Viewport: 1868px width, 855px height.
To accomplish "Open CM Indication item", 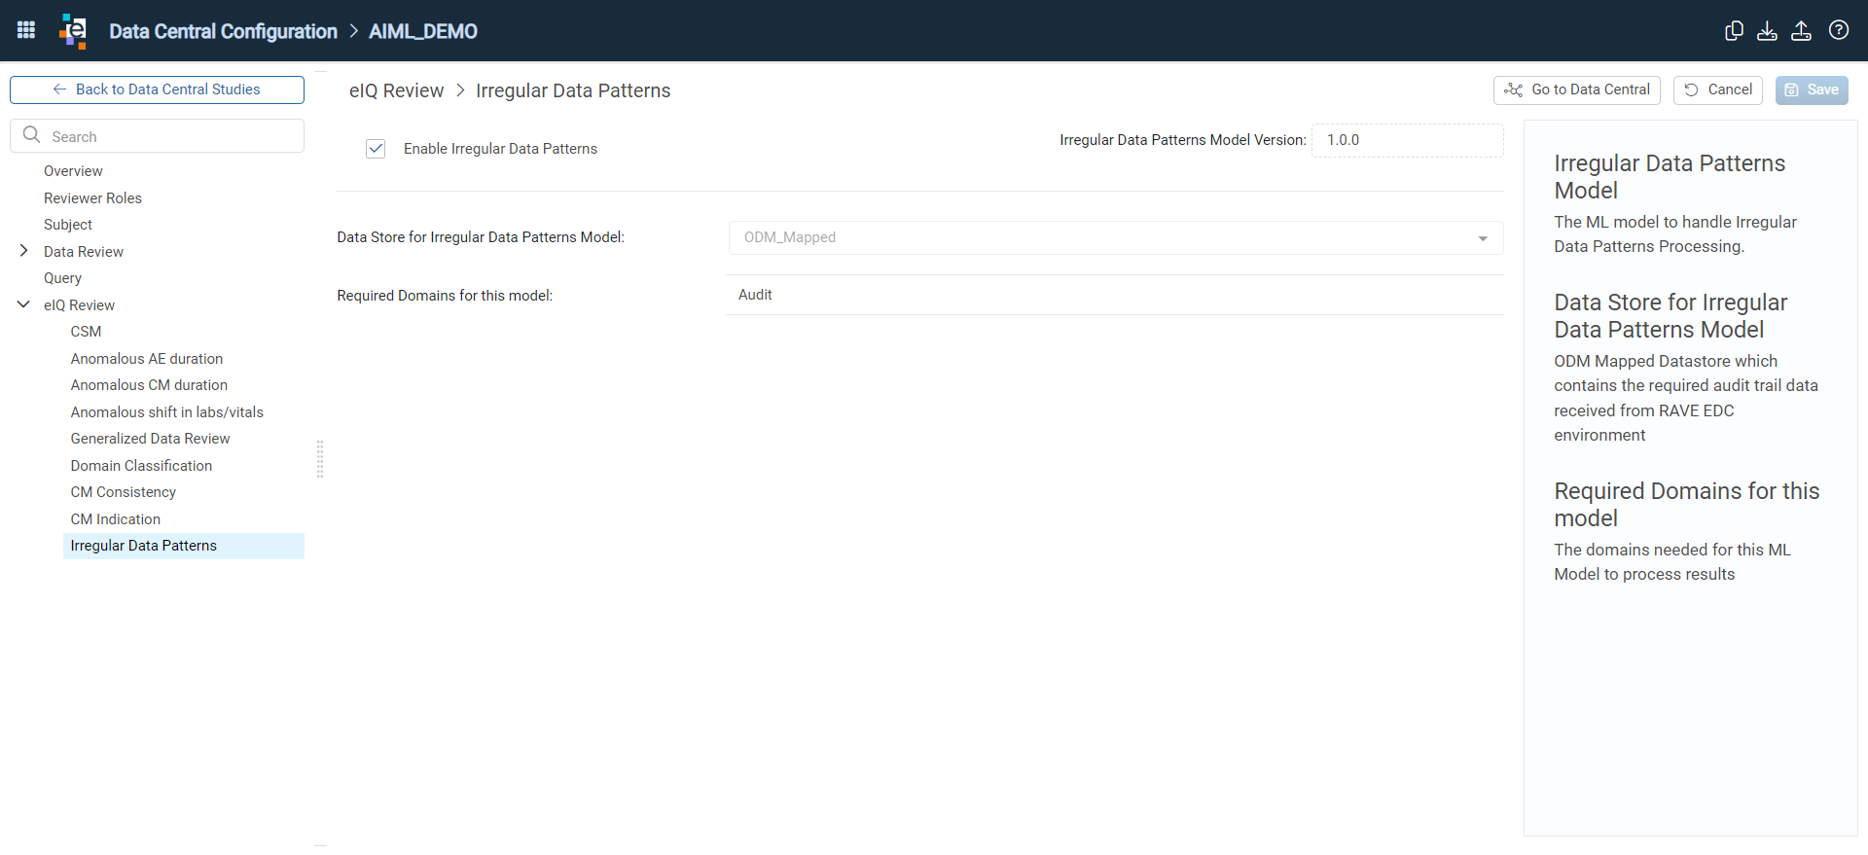I will 116,519.
